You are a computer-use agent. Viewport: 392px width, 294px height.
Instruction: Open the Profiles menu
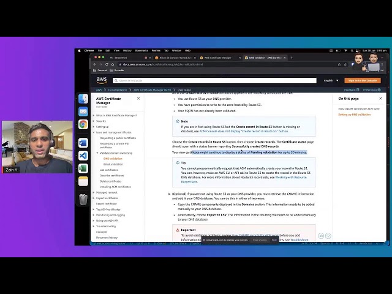[x=156, y=50]
